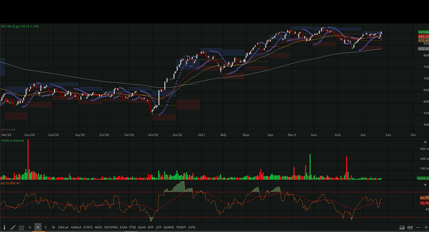The height and width of the screenshot is (232, 429).
Task: Click the ΓΔ.gr price label at top-left
Action: click(20, 26)
